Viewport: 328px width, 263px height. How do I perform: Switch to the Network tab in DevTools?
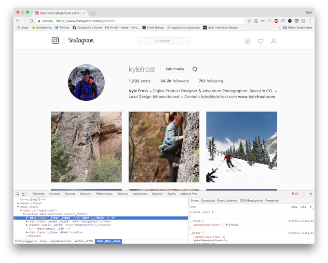(x=85, y=194)
